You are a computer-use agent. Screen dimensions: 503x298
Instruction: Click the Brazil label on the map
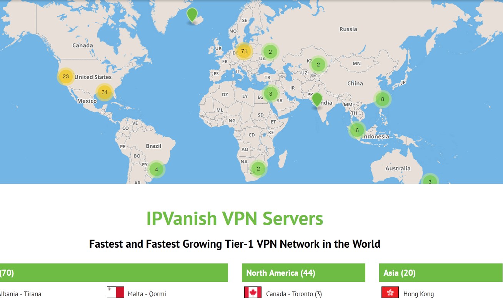(x=153, y=146)
